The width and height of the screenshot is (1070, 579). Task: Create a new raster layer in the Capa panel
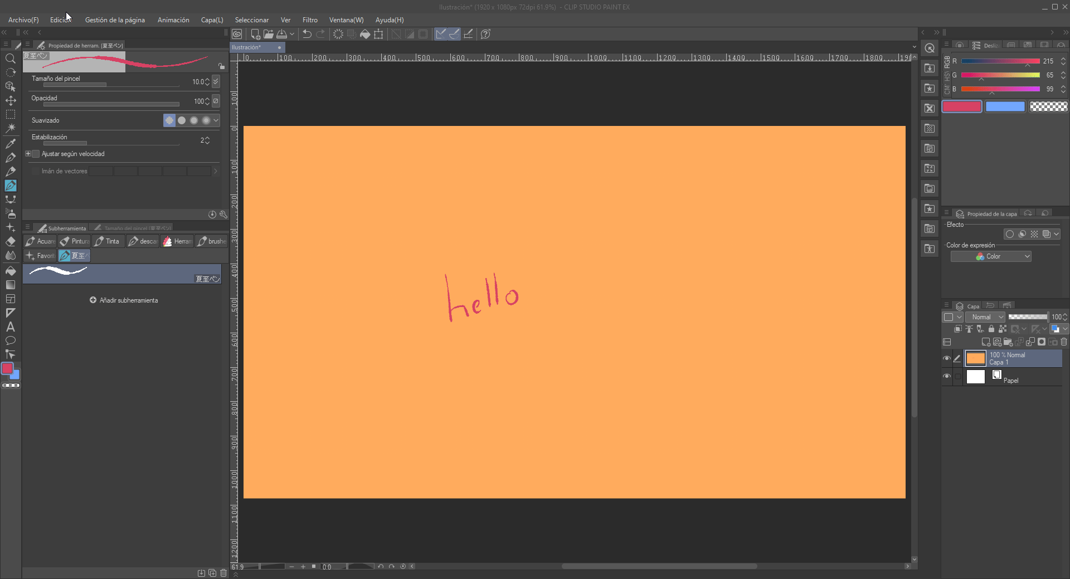(986, 342)
